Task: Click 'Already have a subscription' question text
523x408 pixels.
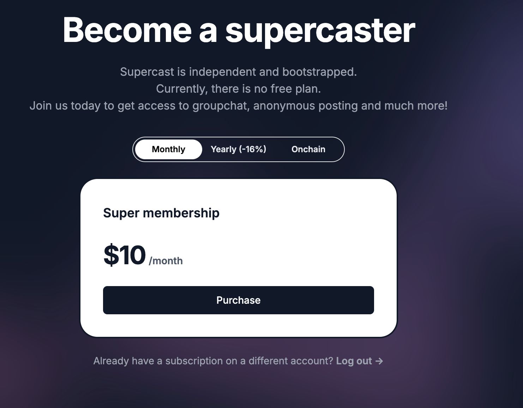Action: [213, 361]
